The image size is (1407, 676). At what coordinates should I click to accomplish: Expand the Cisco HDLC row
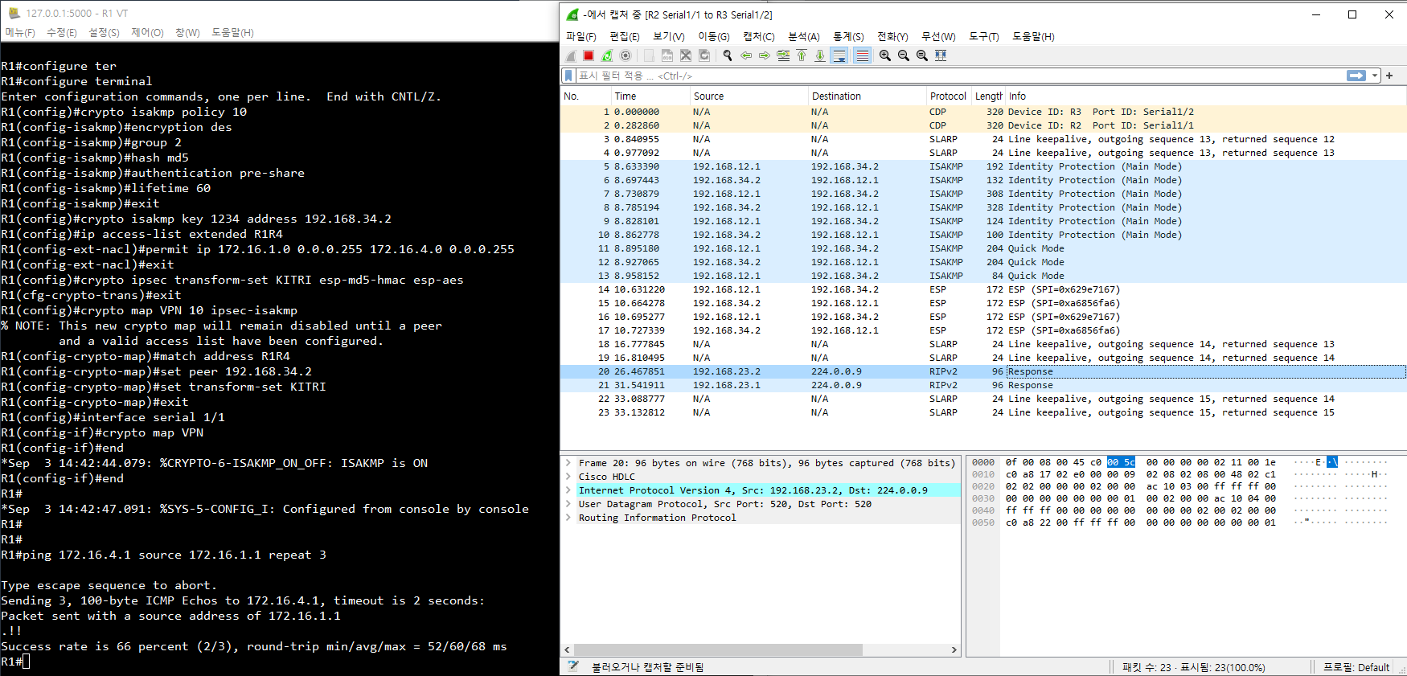(568, 477)
